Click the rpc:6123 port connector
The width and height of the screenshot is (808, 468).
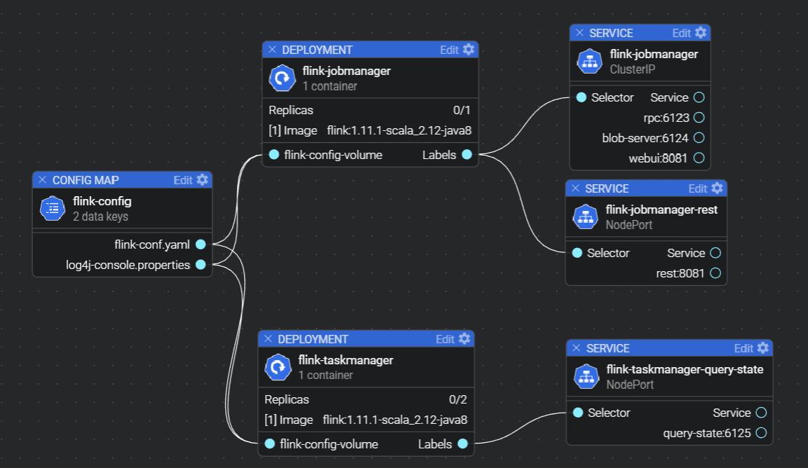pos(699,118)
